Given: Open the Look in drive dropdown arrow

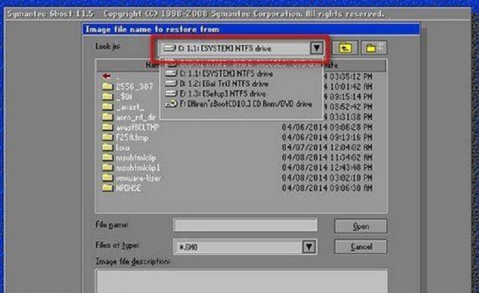Looking at the screenshot, I should 317,48.
